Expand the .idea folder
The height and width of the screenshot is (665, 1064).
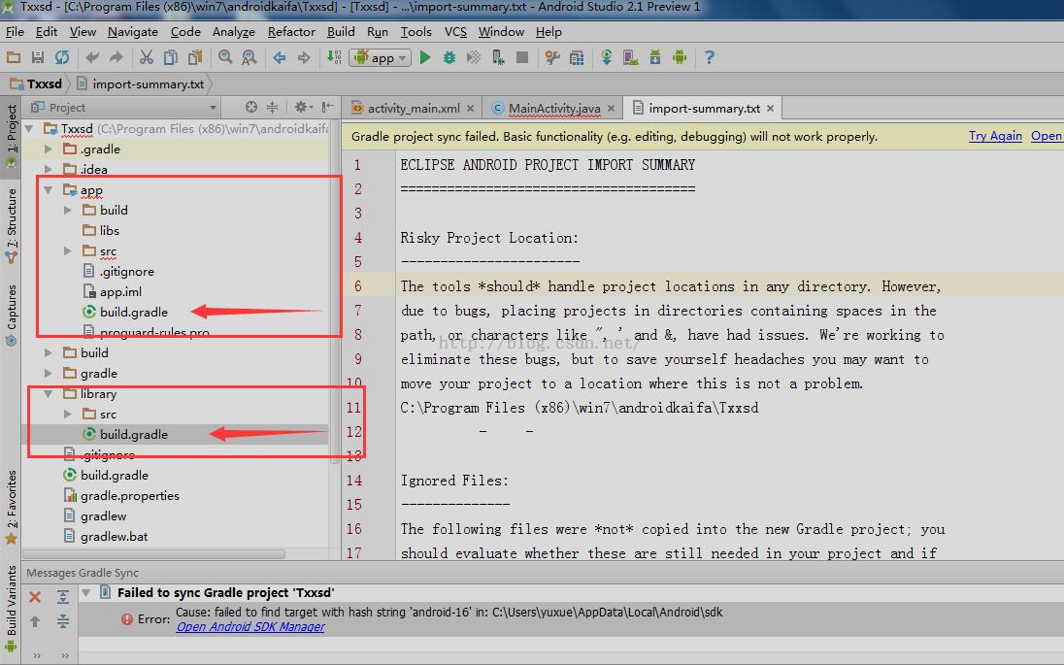click(x=49, y=169)
